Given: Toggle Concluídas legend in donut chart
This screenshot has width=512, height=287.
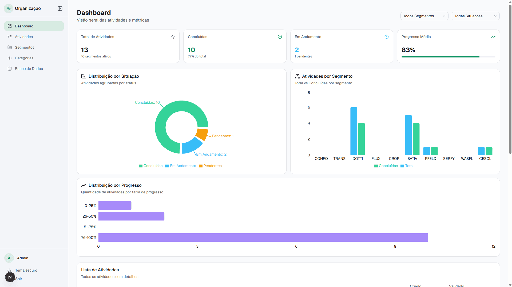Looking at the screenshot, I should point(150,166).
